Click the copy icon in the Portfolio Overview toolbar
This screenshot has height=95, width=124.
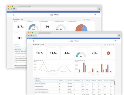[x=87, y=19]
